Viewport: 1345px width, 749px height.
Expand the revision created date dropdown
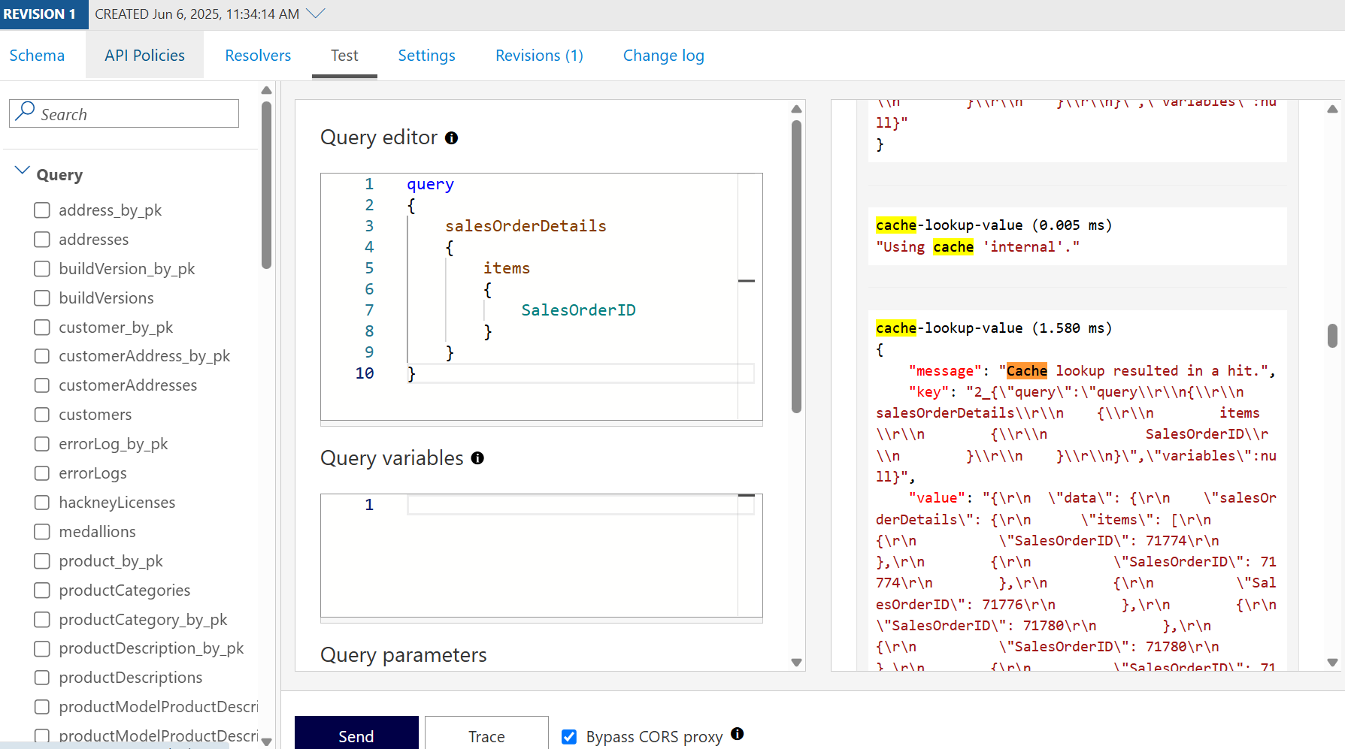316,14
